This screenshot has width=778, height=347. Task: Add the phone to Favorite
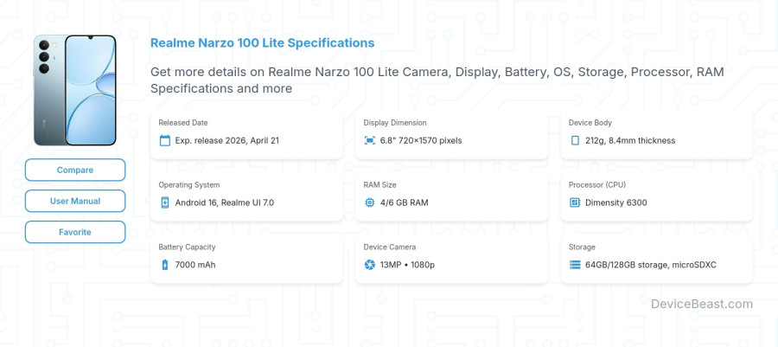point(75,232)
